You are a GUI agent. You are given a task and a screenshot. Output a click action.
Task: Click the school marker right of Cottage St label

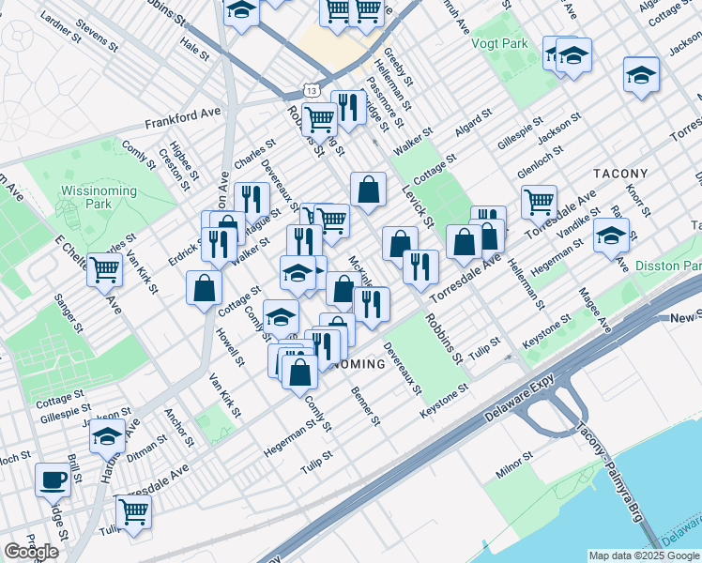point(298,274)
